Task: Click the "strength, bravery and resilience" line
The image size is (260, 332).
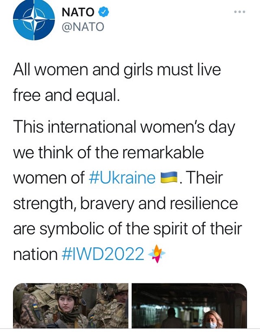Action: pos(126,203)
